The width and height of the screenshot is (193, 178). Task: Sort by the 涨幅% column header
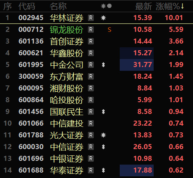pos(170,6)
